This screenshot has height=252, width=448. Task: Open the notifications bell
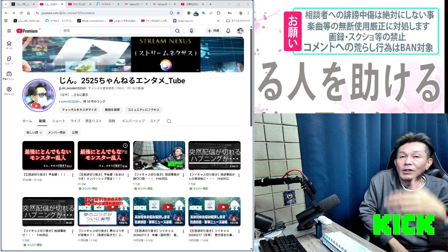click(228, 31)
